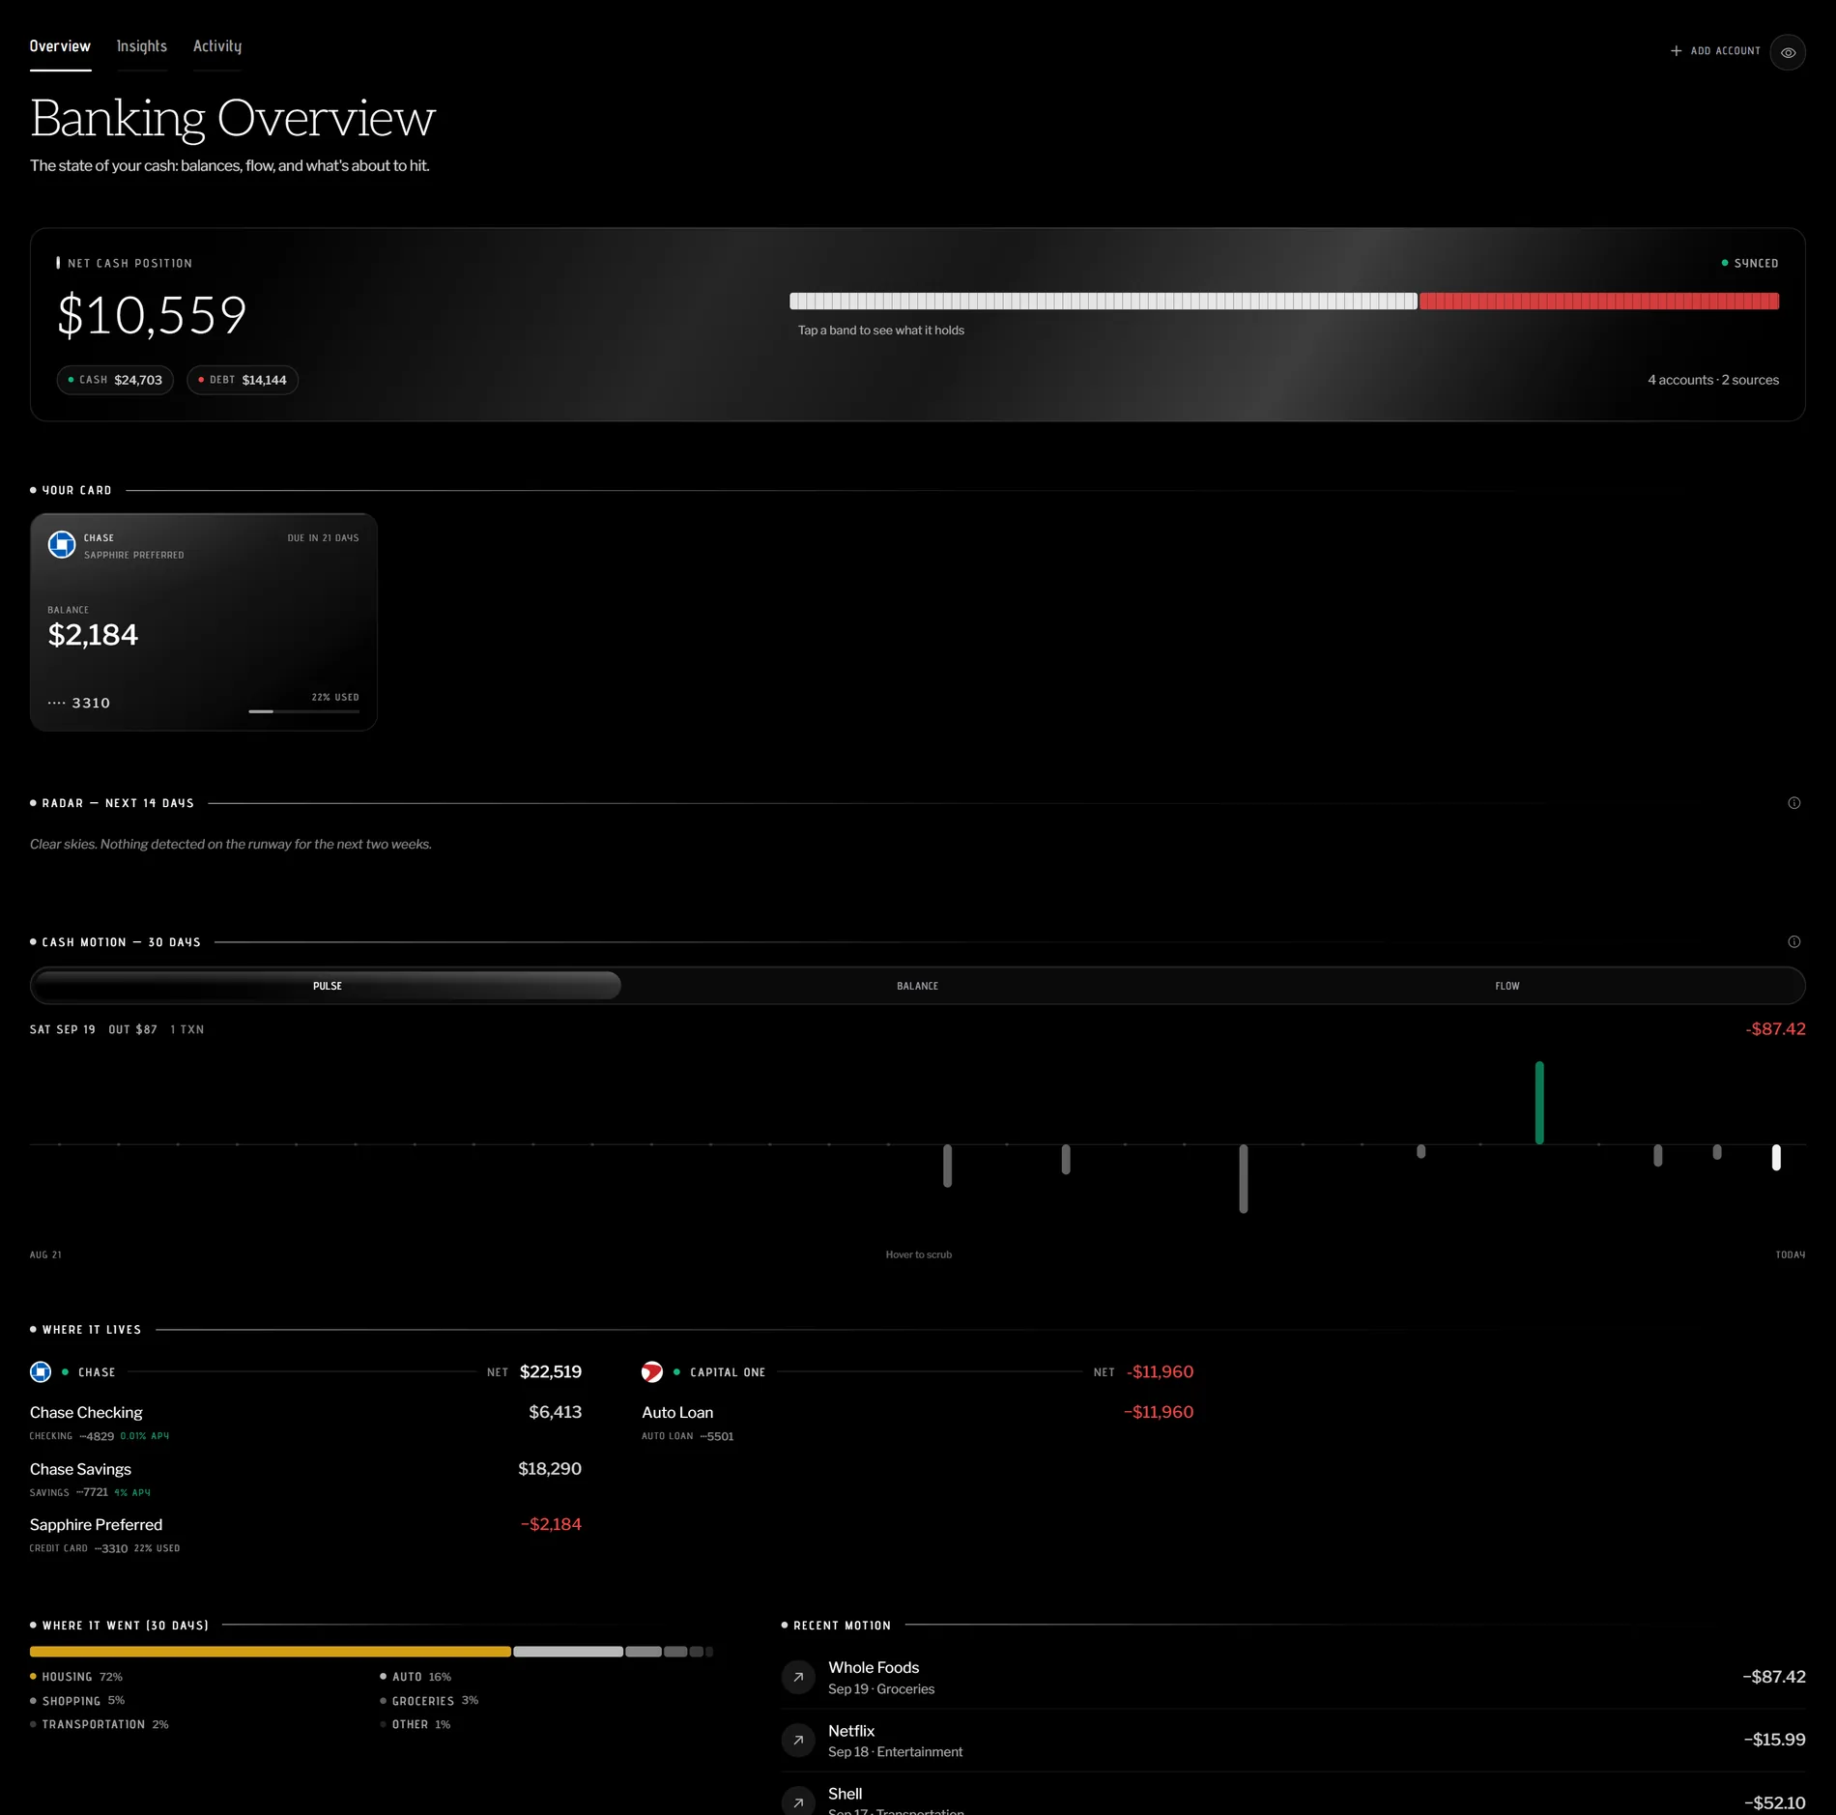Click the Chase logo on the card
The image size is (1836, 1815).
62,545
